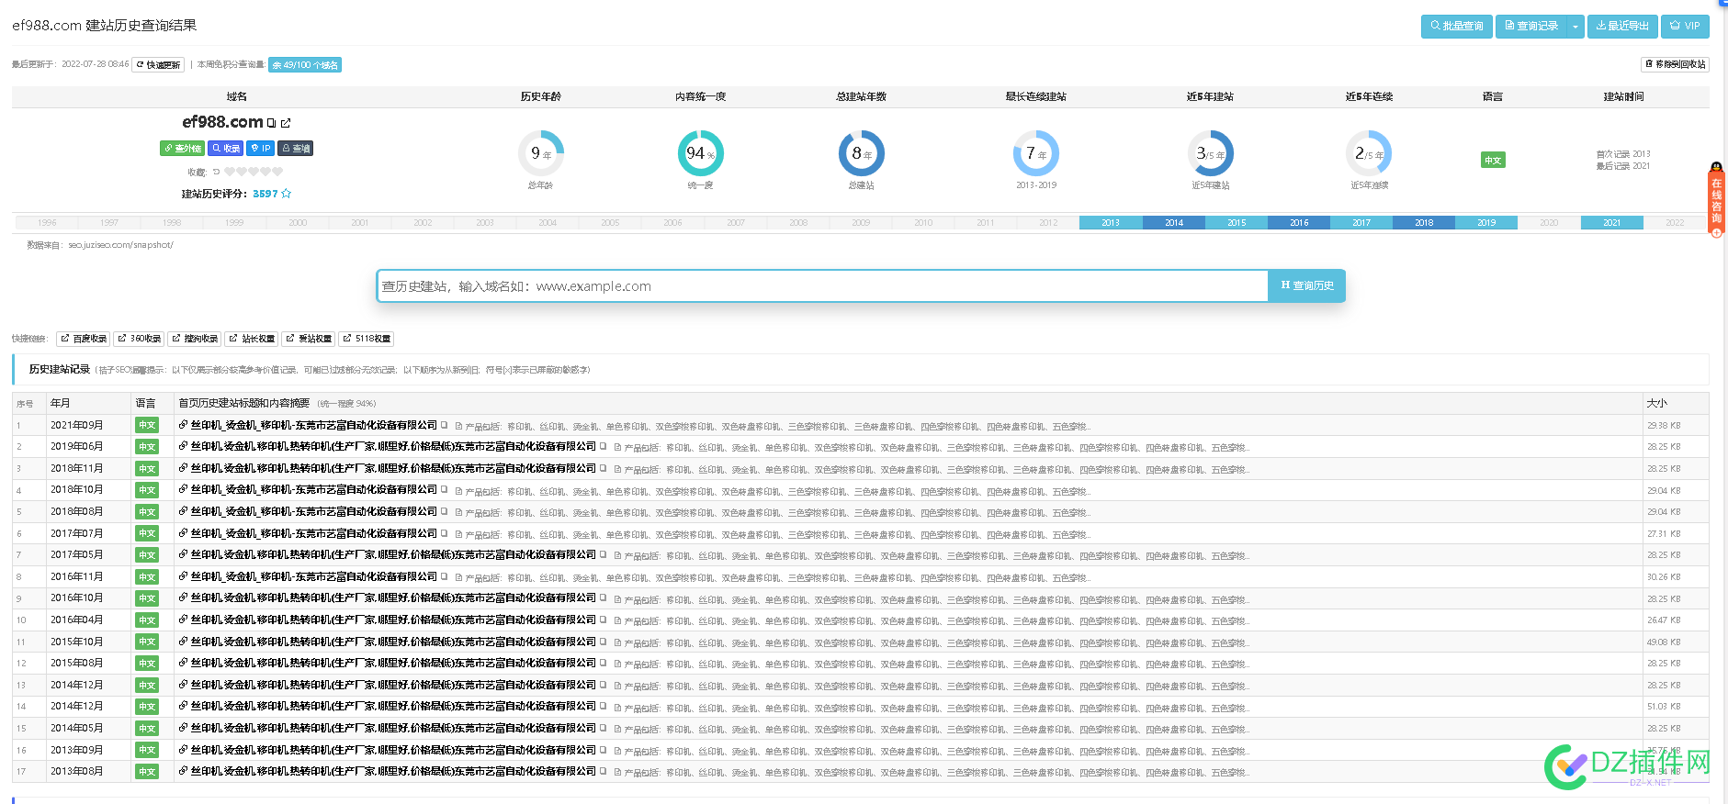Click the seo.juziseo.com/snapshot source text
1728x804 pixels.
[120, 245]
